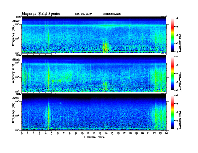
Task: Click the dZ/dt color scale bar
Action: 172,112
